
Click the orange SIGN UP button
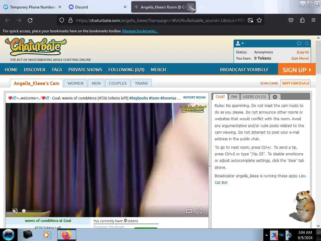point(297,69)
